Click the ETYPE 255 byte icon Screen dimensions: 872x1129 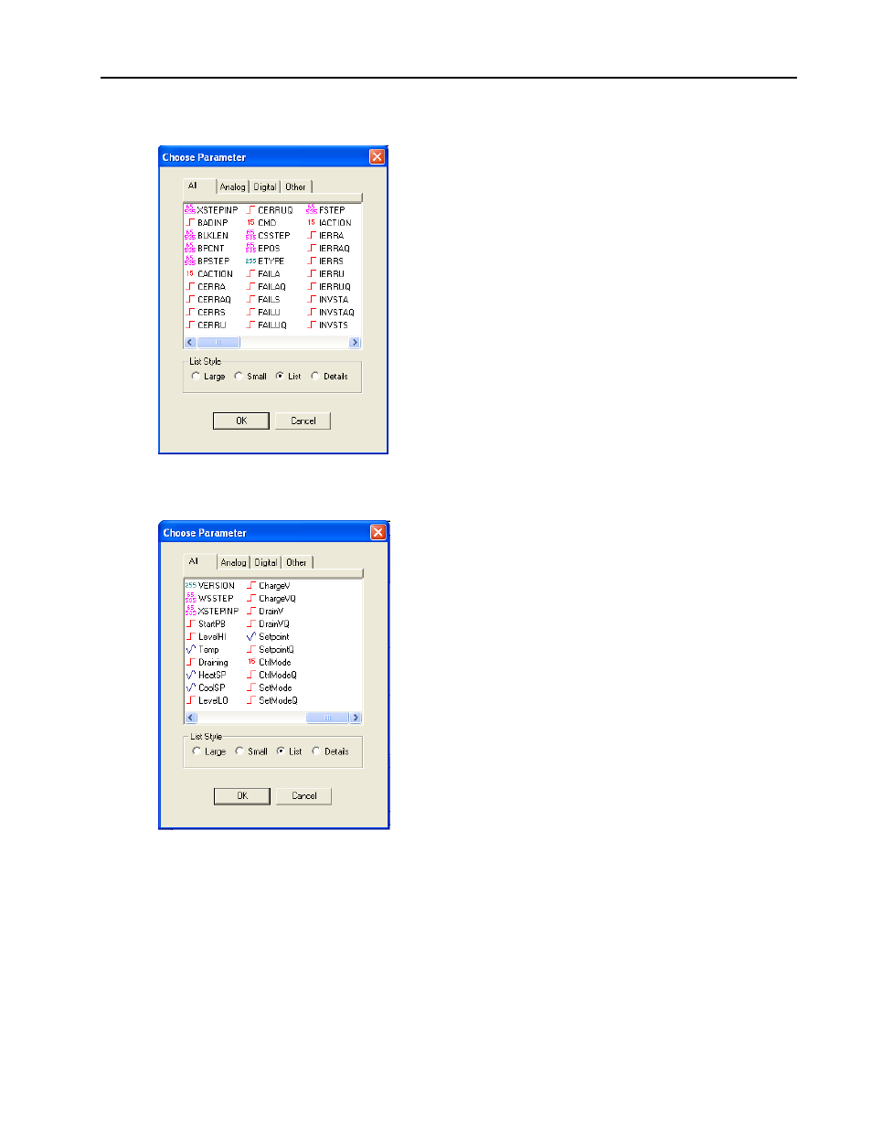pyautogui.click(x=250, y=261)
